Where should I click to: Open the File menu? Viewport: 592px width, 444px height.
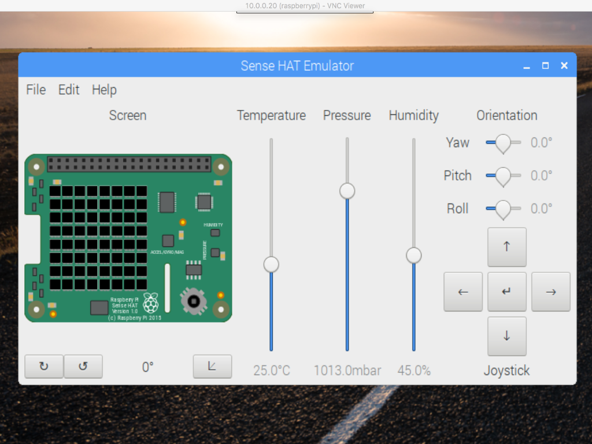tap(36, 90)
